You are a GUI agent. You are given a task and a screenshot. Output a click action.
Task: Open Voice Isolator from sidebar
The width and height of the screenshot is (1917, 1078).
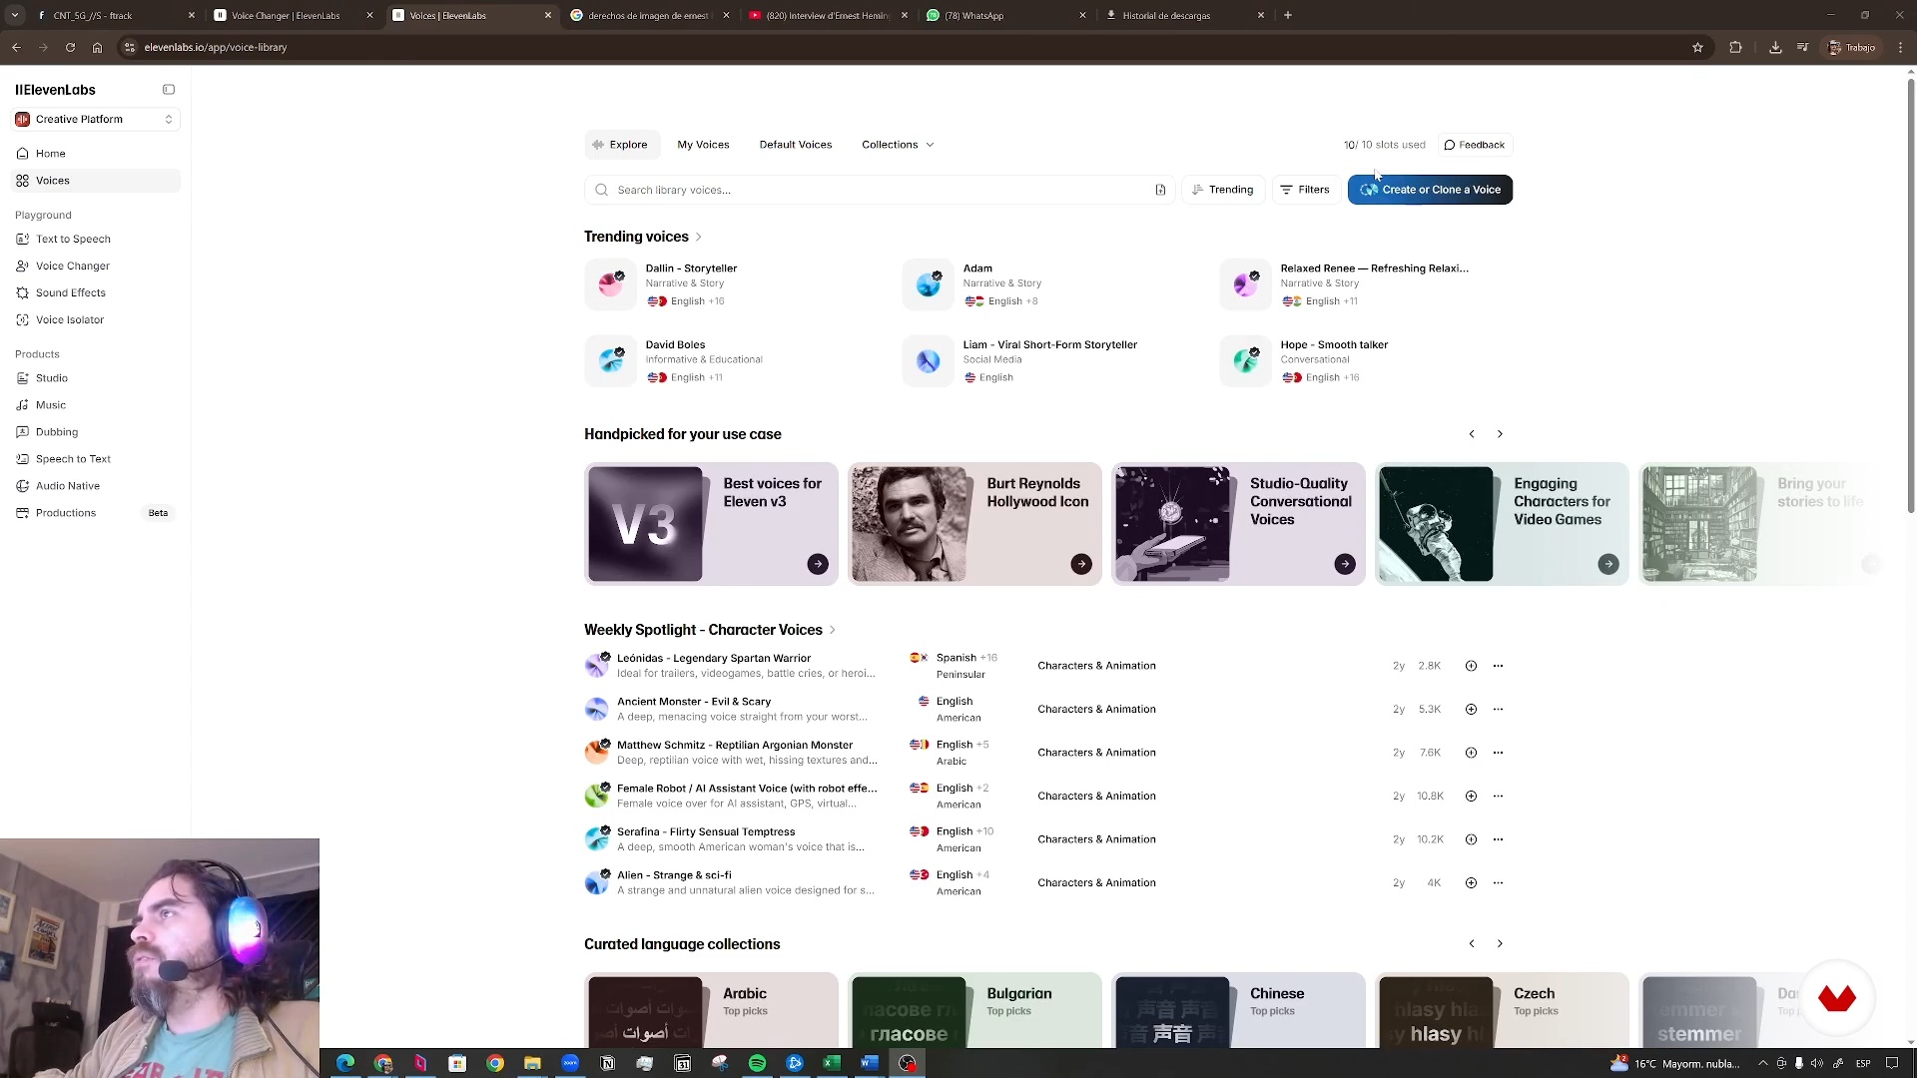coord(69,320)
